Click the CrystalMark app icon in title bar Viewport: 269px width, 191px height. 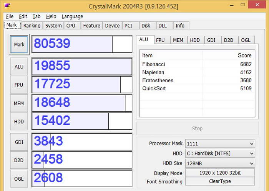(7, 6)
